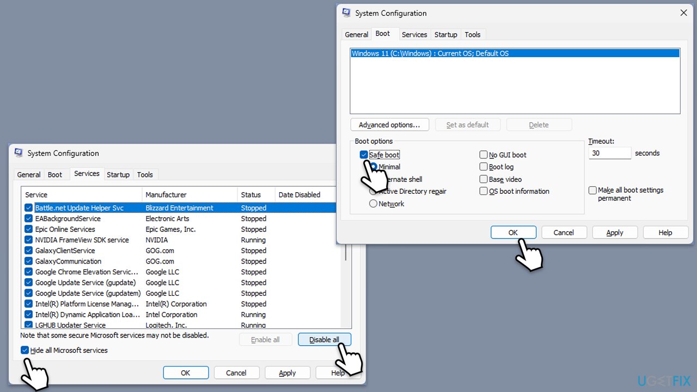Sort by Manufacturer column header
The height and width of the screenshot is (392, 697).
[189, 194]
